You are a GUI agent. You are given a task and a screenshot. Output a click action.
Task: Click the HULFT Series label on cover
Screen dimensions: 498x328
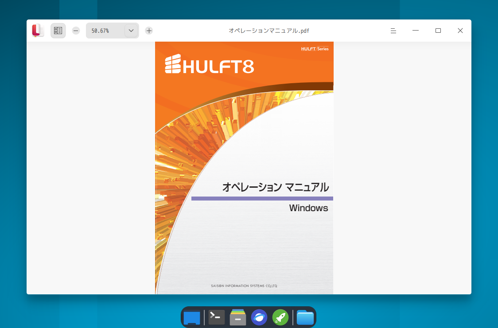click(315, 49)
